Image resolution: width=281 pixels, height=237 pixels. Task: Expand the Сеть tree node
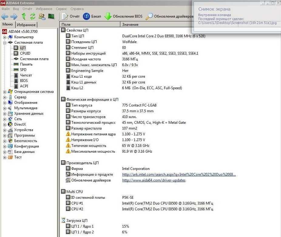5,119
